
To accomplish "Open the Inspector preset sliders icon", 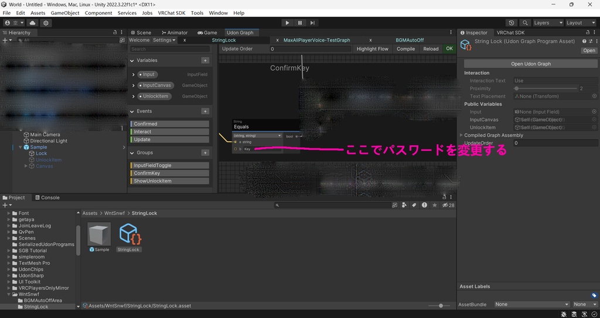I will (591, 42).
